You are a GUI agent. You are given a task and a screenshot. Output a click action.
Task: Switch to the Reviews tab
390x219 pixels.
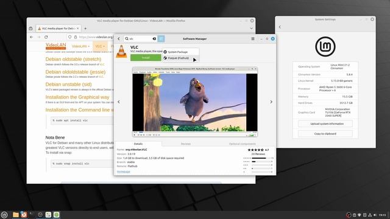tap(185, 144)
